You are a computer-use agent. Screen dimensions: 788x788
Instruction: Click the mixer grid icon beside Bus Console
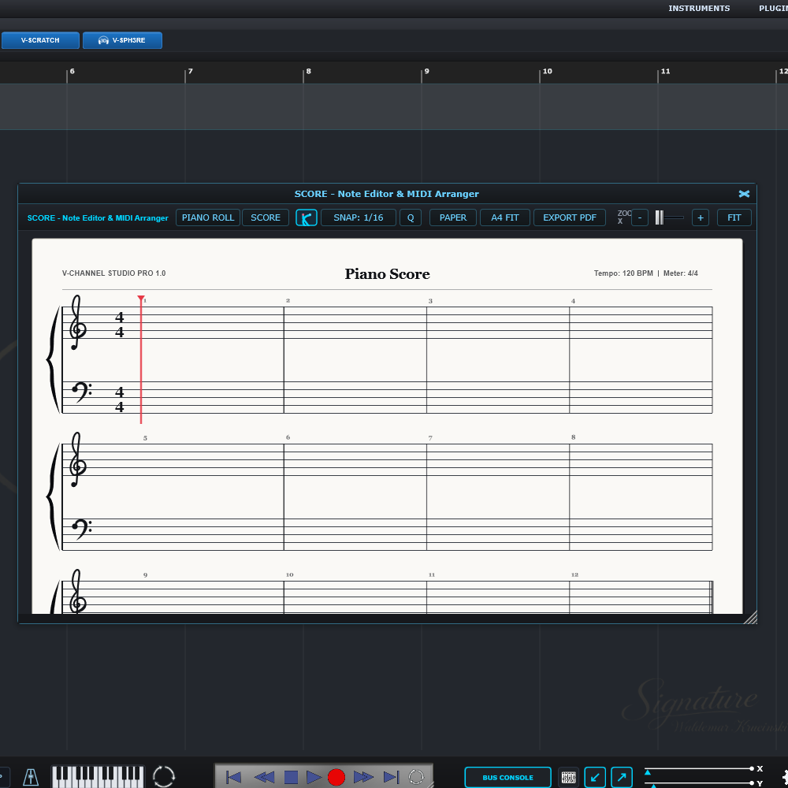click(568, 778)
